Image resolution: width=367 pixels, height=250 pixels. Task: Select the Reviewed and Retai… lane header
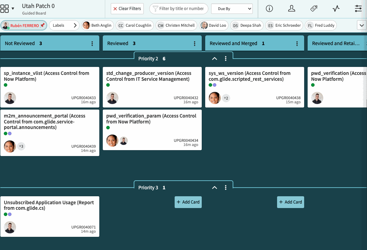[337, 43]
